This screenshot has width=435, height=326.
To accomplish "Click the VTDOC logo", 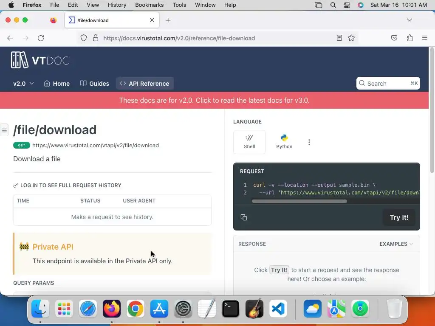I will pyautogui.click(x=40, y=60).
